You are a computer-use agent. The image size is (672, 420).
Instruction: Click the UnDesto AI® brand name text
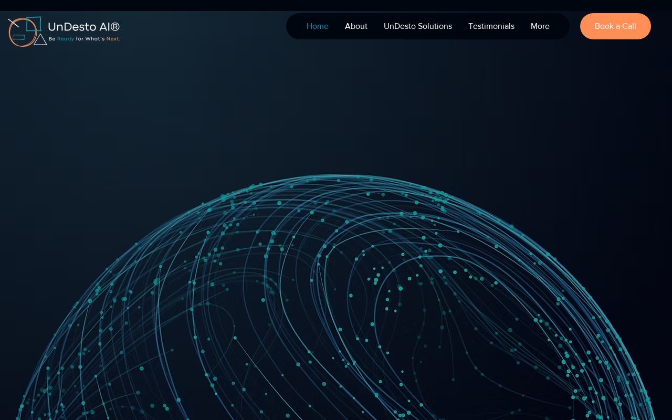point(84,27)
